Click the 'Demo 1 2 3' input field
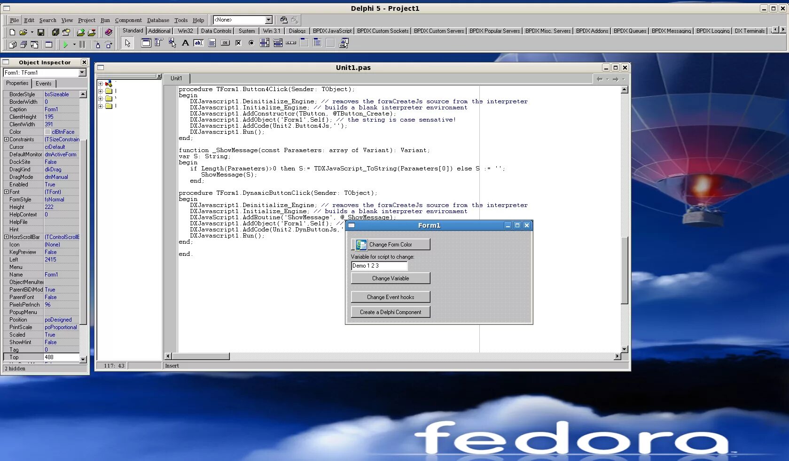The width and height of the screenshot is (789, 461). (379, 266)
